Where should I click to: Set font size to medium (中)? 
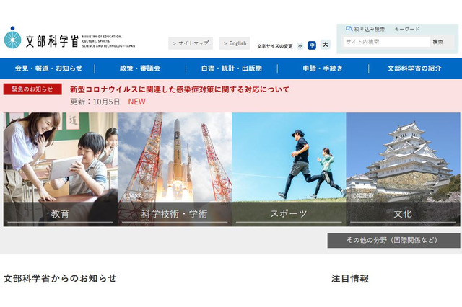[x=312, y=45]
